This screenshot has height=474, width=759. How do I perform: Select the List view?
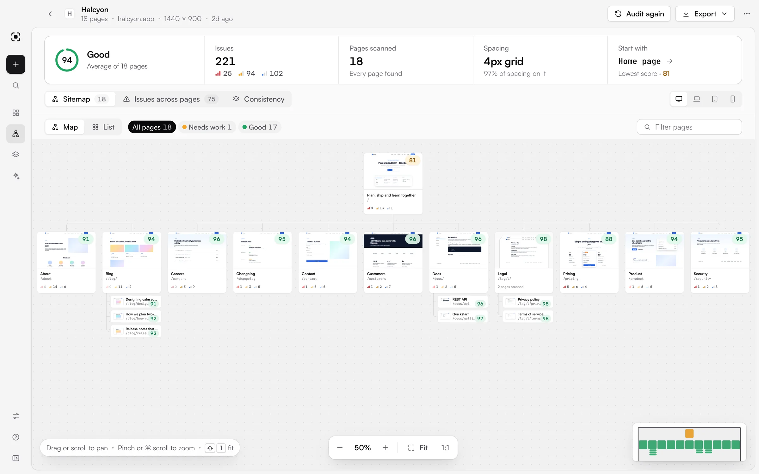pos(103,127)
